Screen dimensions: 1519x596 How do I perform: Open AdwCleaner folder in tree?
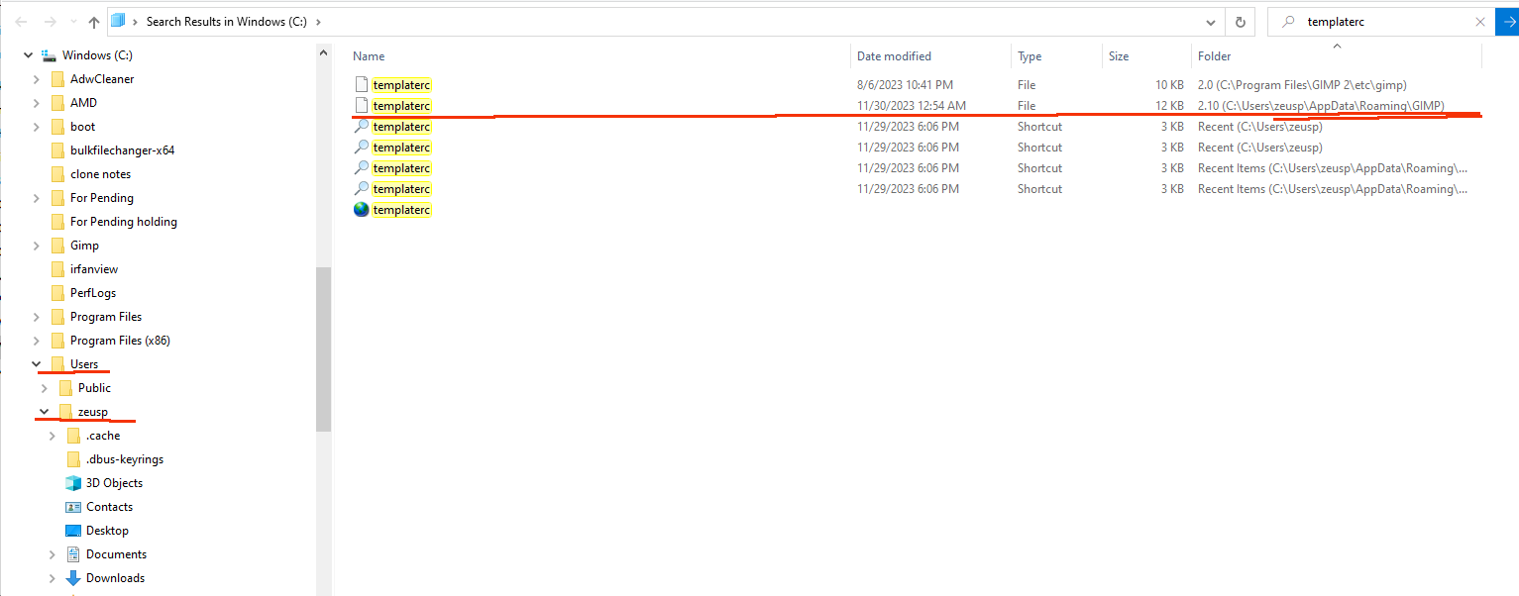(102, 79)
